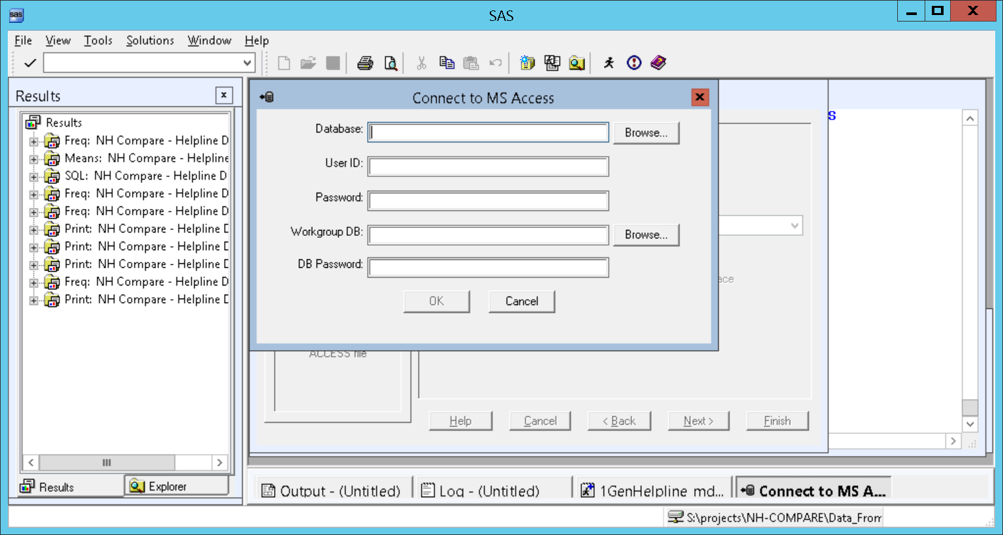Screen dimensions: 1003x535
Task: Expand the SQL: NH Compare tree node
Action: (33, 176)
